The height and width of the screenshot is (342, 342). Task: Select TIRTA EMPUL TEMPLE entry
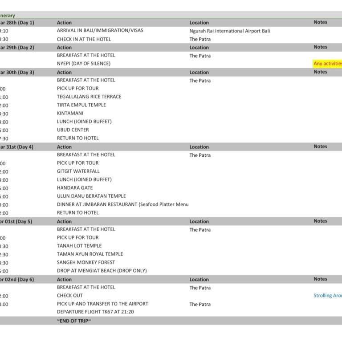pyautogui.click(x=81, y=105)
